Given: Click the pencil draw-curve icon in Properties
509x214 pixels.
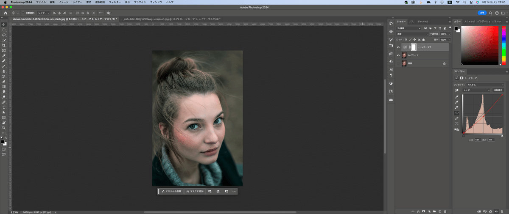Looking at the screenshot, I should click(457, 118).
